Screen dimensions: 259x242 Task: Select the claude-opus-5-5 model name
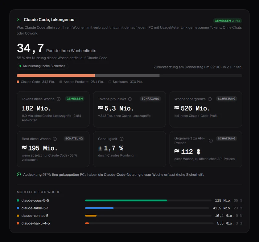[35, 200]
